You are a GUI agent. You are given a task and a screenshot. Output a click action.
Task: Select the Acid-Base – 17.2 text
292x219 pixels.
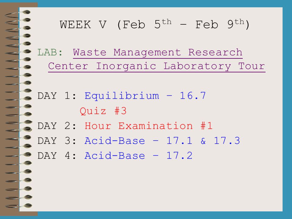coord(138,156)
